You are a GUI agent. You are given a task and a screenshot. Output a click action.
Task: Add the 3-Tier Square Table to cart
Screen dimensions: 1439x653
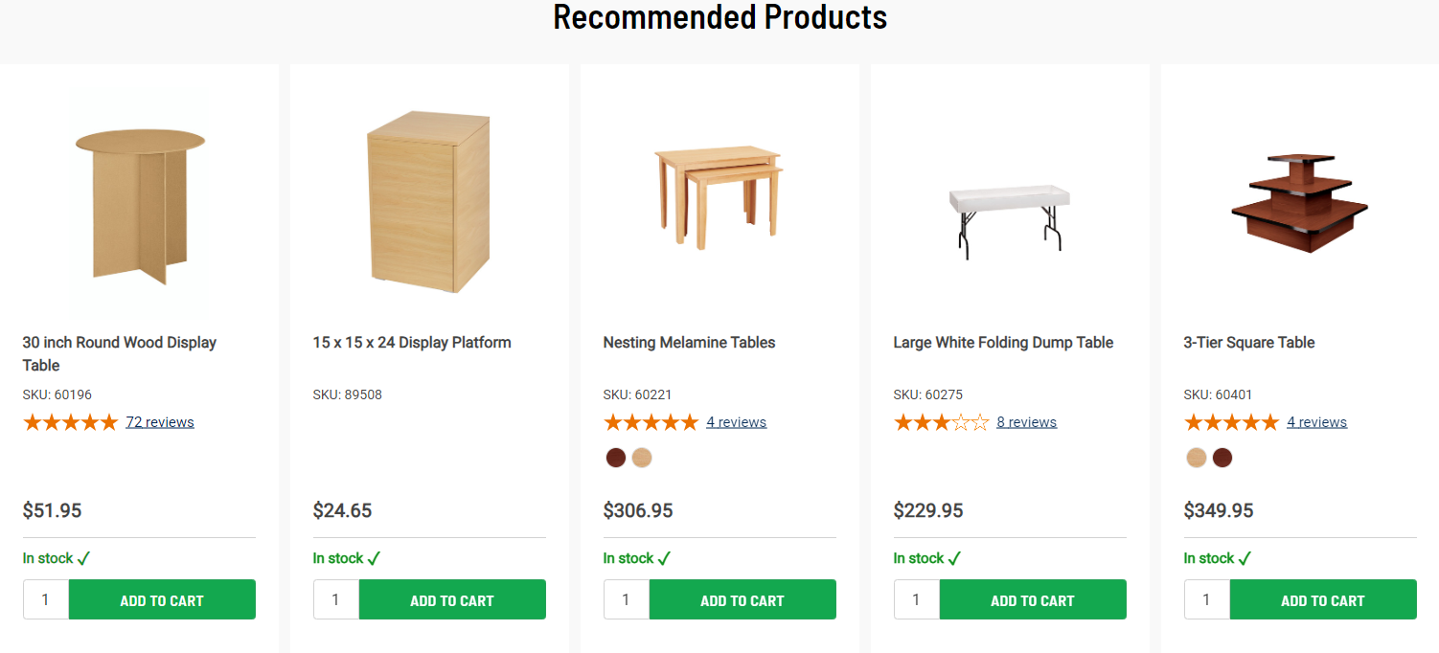pyautogui.click(x=1323, y=600)
